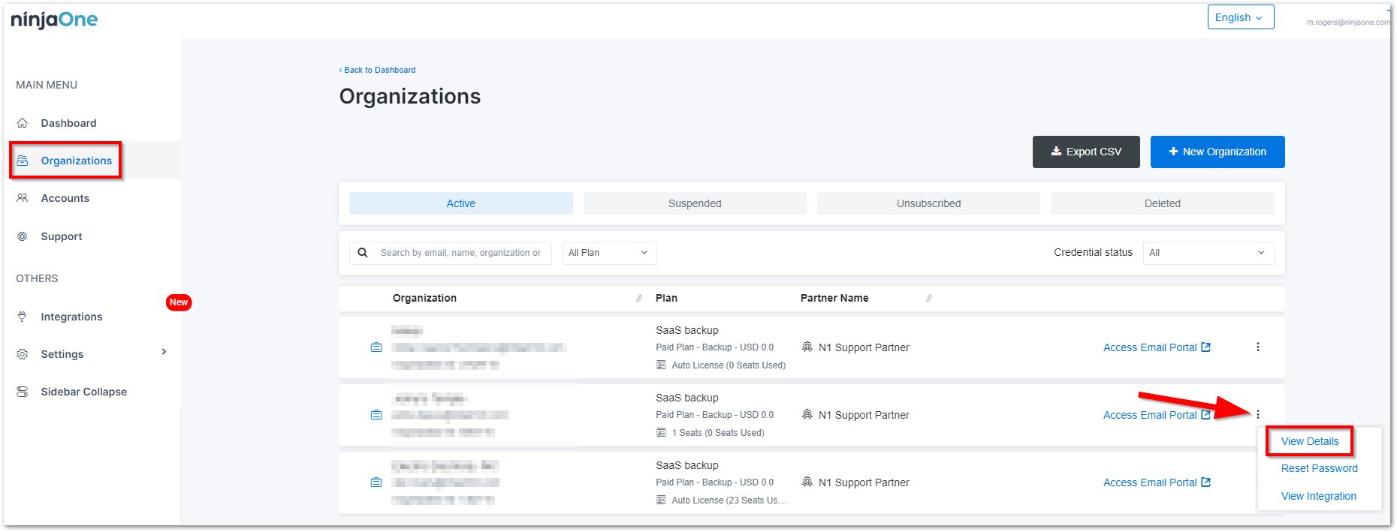Open Access Email Portal in 1 Seats row
This screenshot has width=1397, height=532.
pyautogui.click(x=1157, y=415)
